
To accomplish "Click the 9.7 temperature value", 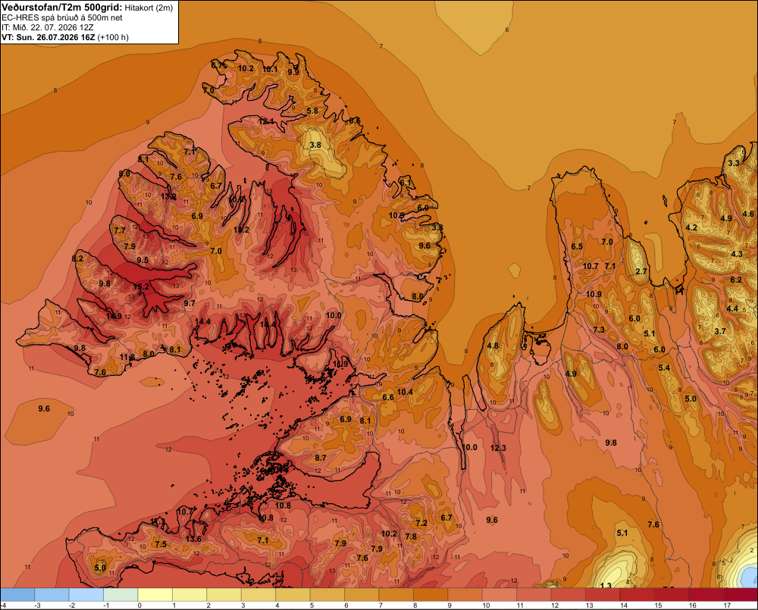I will 189,304.
